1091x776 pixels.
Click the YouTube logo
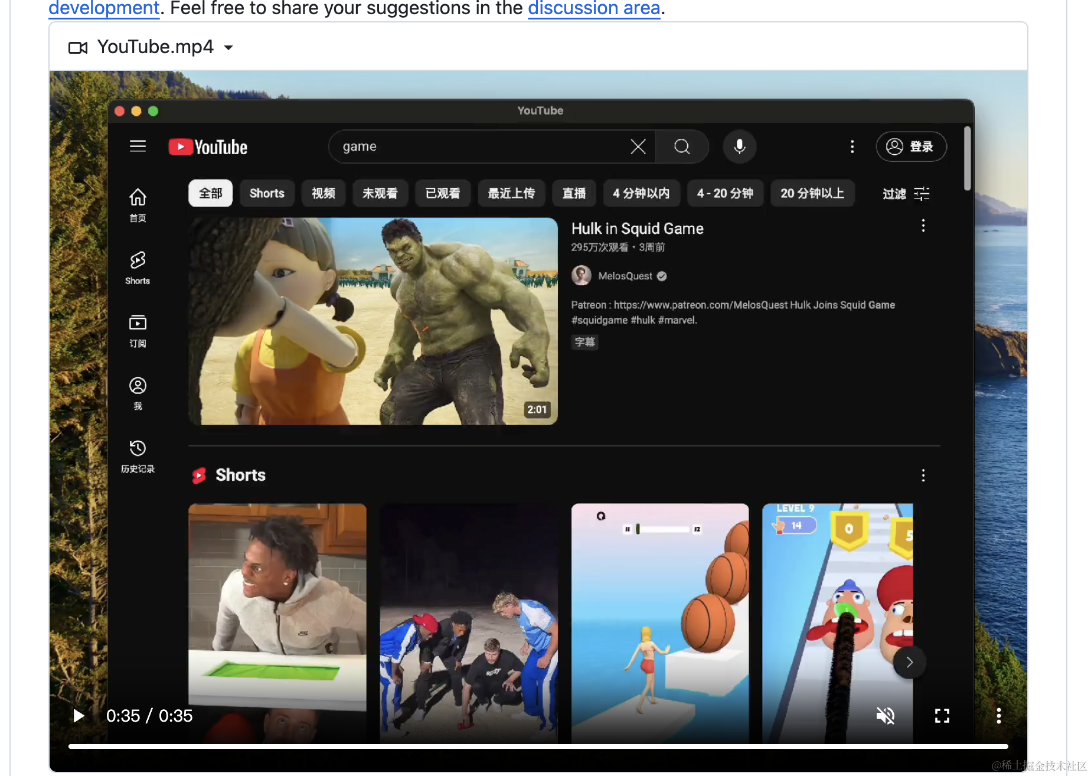[208, 146]
